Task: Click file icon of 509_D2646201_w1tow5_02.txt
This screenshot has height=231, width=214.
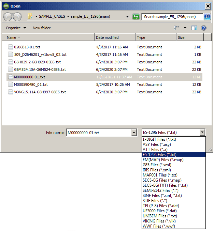Action: click(11, 55)
